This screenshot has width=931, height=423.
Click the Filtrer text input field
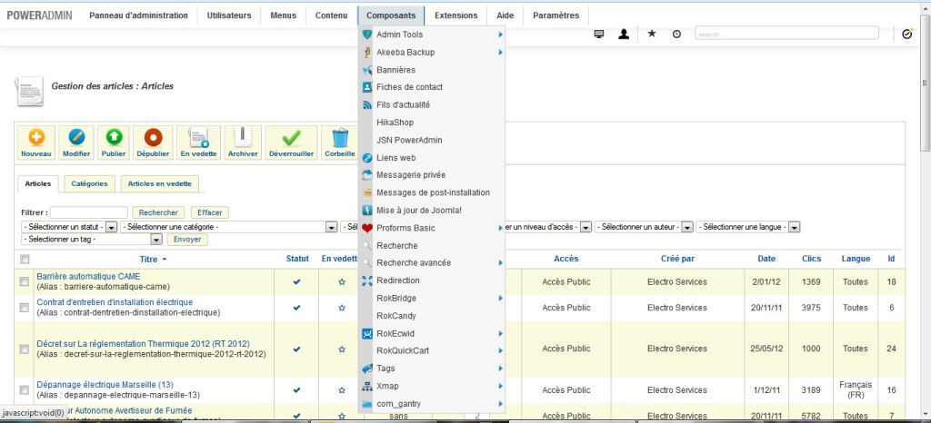point(89,212)
